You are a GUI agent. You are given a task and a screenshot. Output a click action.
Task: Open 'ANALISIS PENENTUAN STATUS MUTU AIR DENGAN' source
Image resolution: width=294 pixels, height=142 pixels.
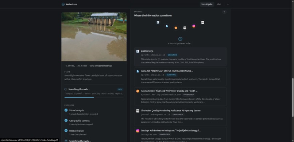click(x=167, y=71)
